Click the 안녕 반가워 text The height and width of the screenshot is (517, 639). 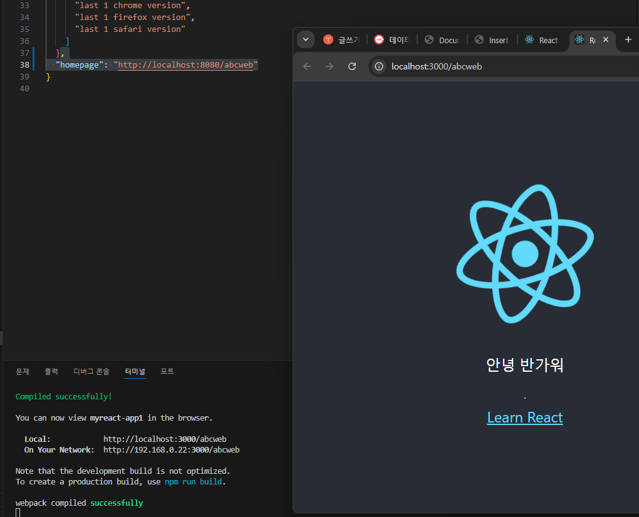tap(525, 365)
